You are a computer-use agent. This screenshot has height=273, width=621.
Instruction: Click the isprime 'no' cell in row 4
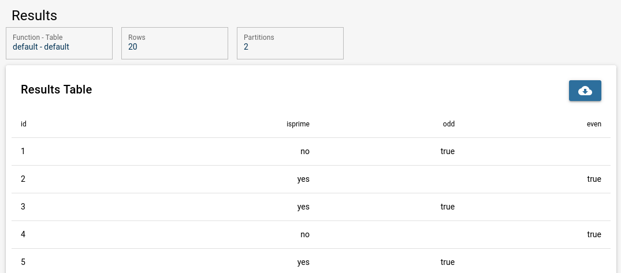[x=305, y=234]
